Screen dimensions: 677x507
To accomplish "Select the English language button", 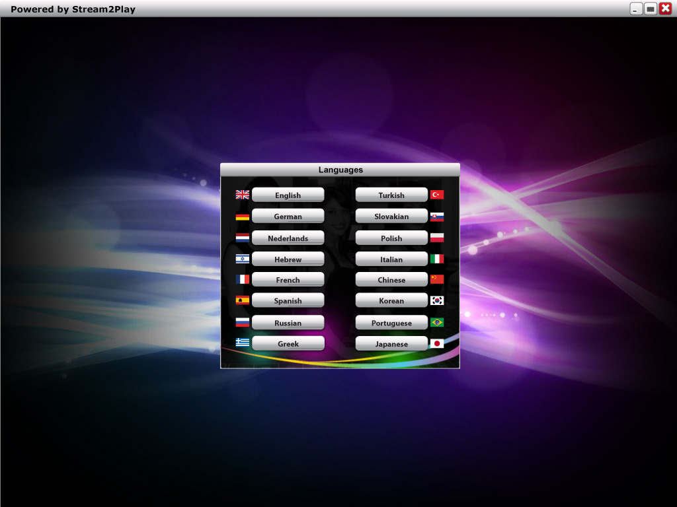I will point(288,195).
